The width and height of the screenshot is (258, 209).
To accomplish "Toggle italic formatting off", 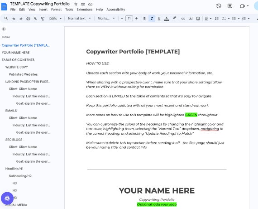I will click(152, 19).
